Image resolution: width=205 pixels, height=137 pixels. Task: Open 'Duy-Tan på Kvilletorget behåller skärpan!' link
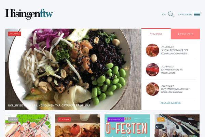point(175,90)
